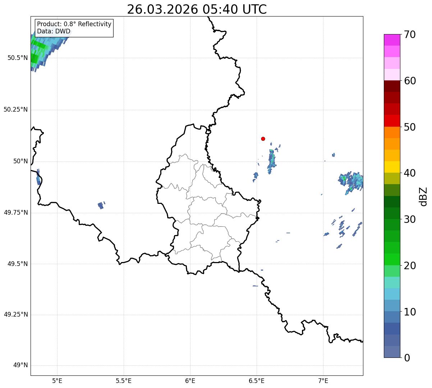432x388 pixels.
Task: Click the "6°E" longitude label
Action: pyautogui.click(x=190, y=381)
